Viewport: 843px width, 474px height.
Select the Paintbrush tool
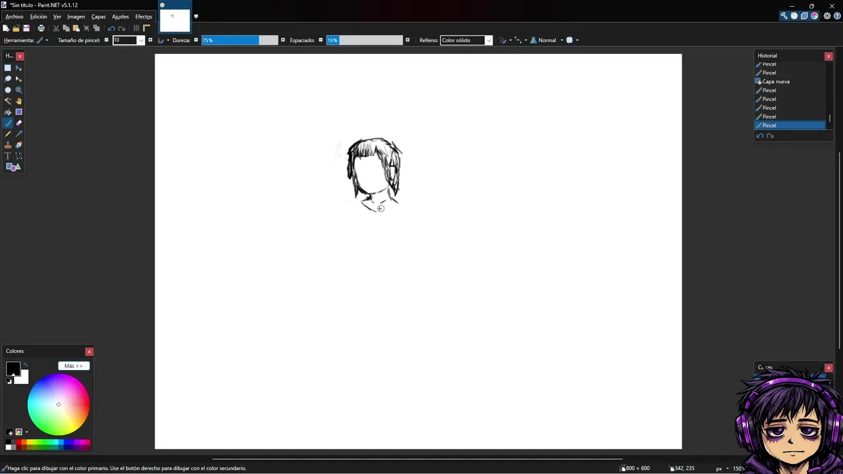[x=8, y=123]
